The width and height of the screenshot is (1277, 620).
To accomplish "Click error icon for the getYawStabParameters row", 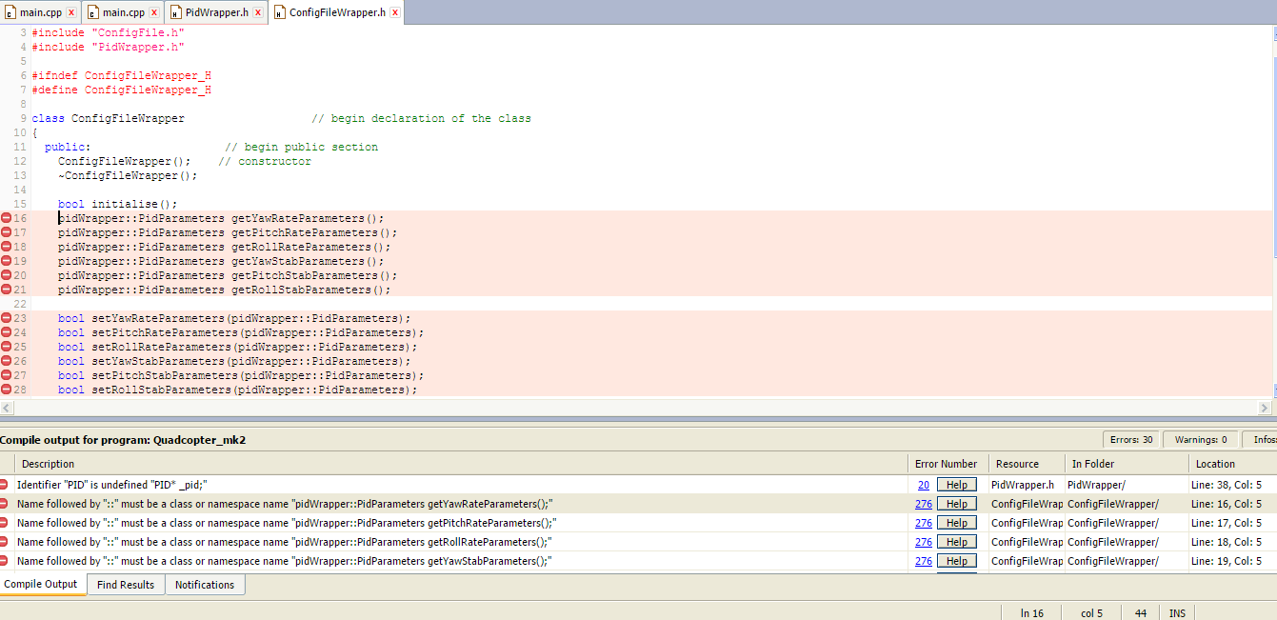I will (x=5, y=561).
